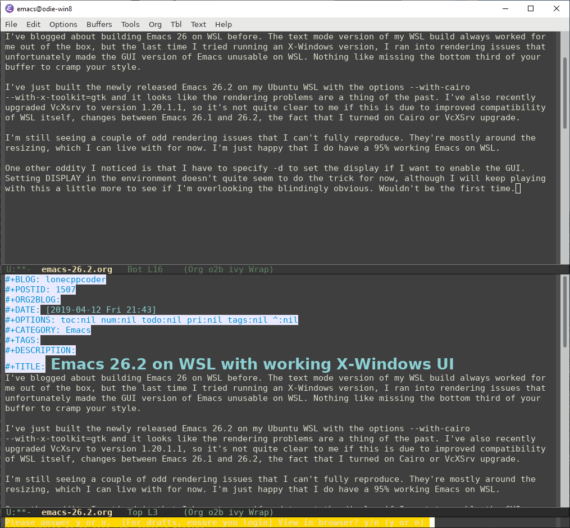Open the Options menu
The image size is (570, 528).
63,24
